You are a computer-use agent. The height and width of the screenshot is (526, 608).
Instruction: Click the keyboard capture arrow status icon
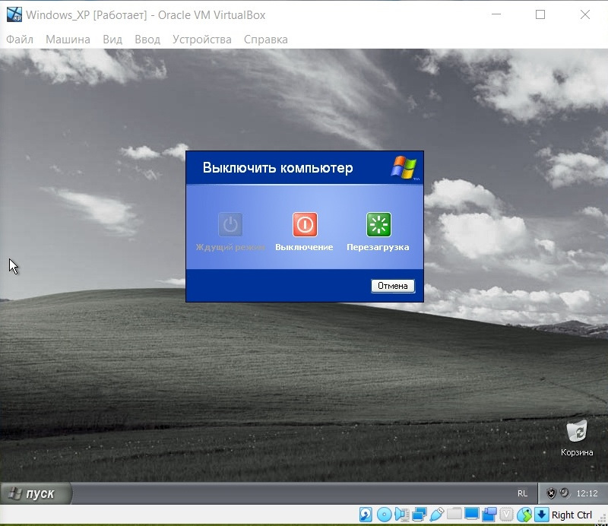(x=542, y=515)
